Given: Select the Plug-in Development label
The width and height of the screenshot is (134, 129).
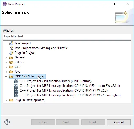Looking at the screenshot, I should 29,100.
